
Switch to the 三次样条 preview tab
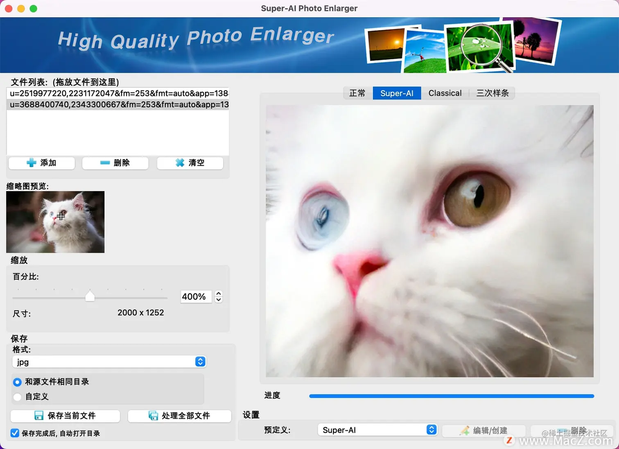click(492, 93)
